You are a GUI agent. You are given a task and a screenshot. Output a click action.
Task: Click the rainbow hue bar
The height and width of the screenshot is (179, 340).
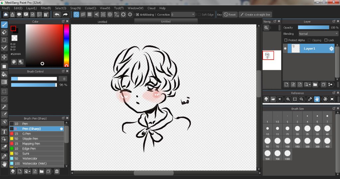pos(66,45)
